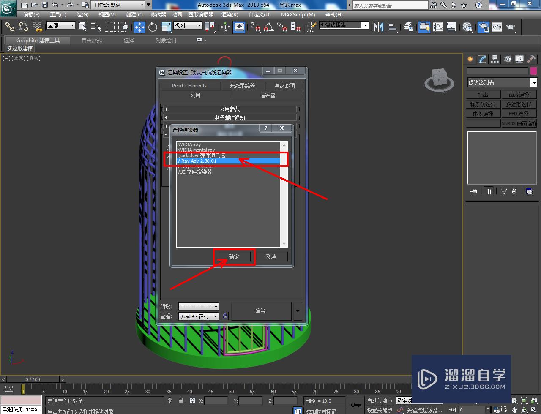Activate the Select and Move tool
541x414 pixels.
(139, 27)
